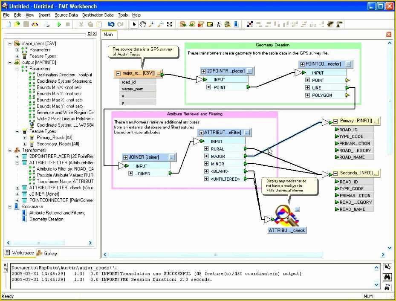Collapse the major_ro... [CSV] canvas feature type

pos(118,73)
